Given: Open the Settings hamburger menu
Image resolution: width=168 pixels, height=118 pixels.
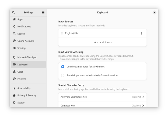Looking at the screenshot, I should tap(43, 12).
